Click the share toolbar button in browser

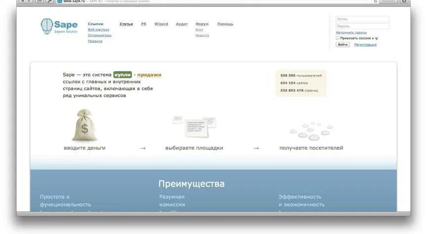pos(39,1)
